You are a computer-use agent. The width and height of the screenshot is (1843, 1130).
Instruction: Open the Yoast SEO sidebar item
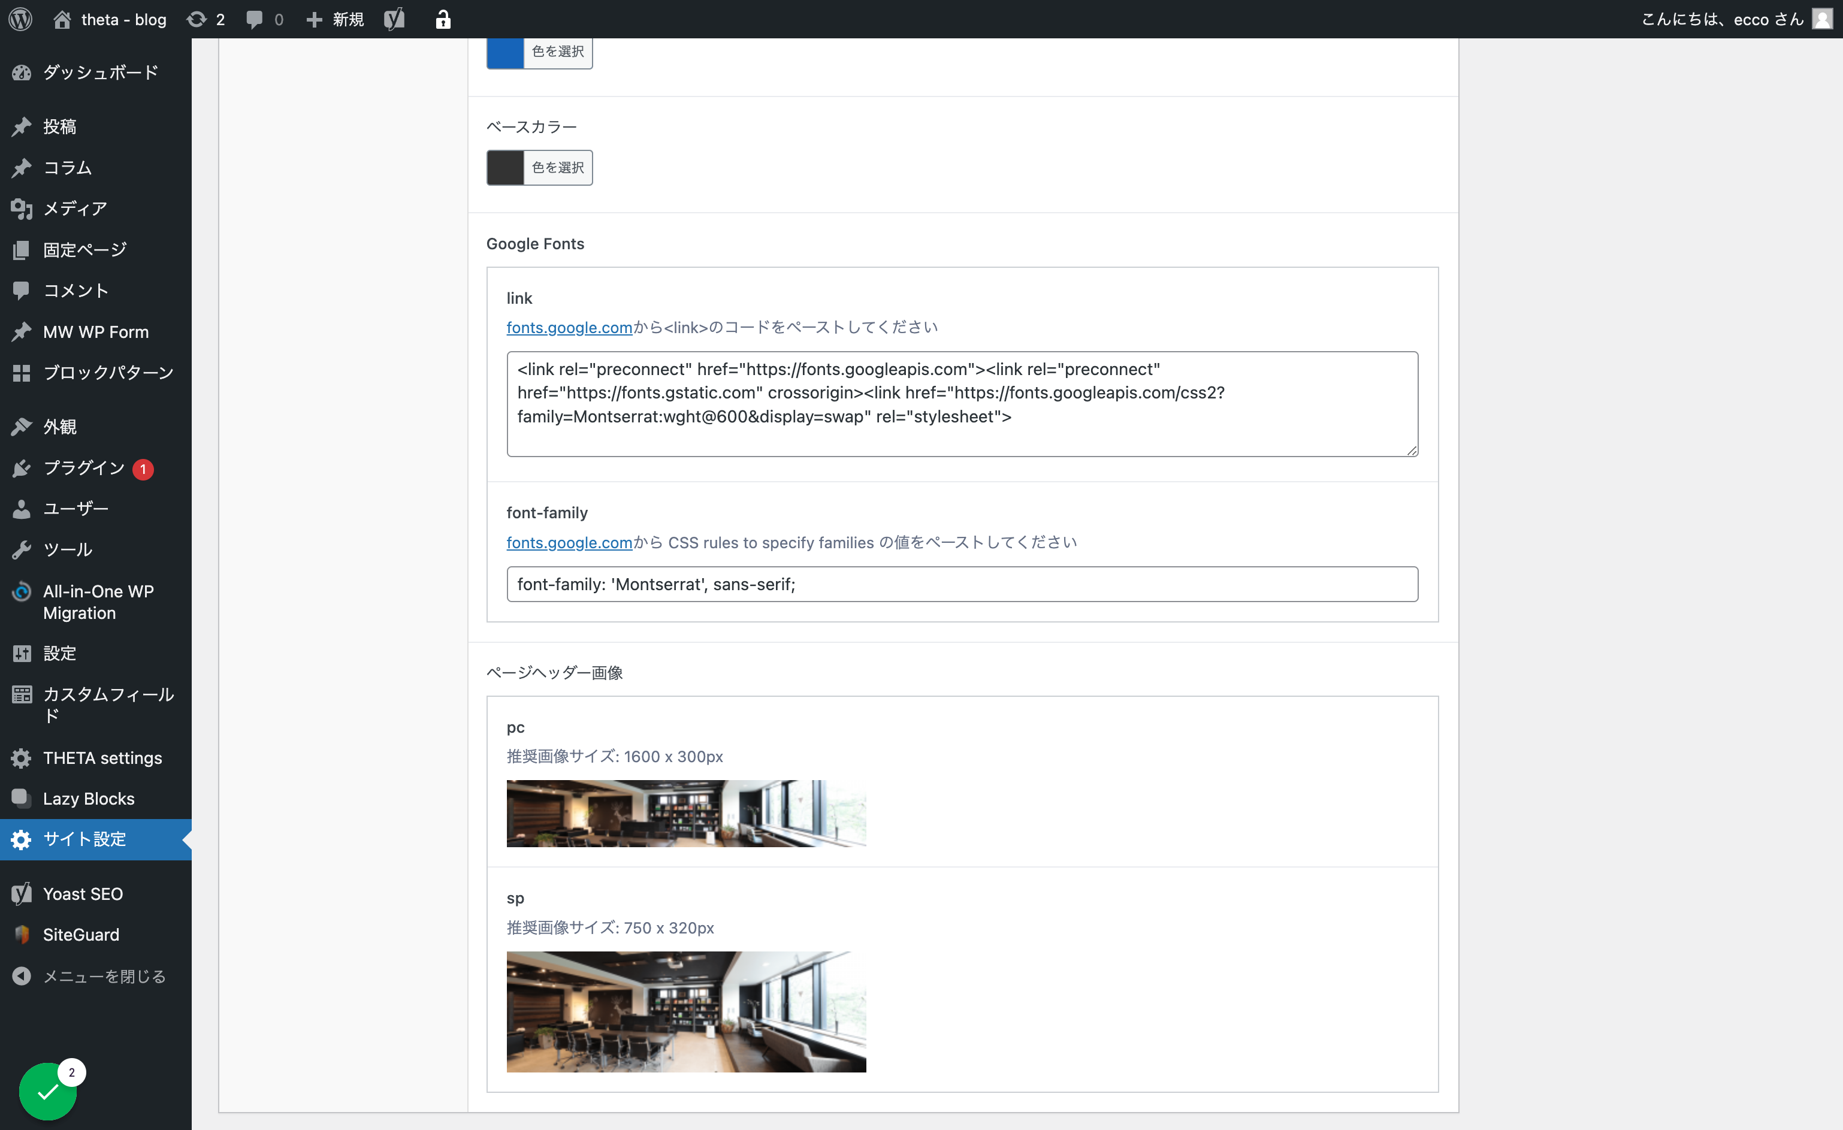click(96, 894)
